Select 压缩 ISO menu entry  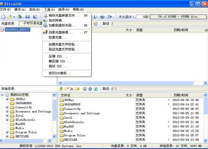(67, 57)
